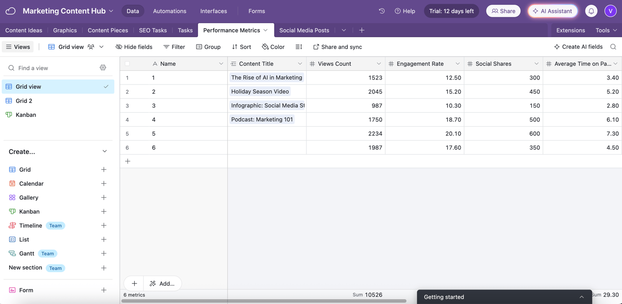Click Share and sync
Image resolution: width=622 pixels, height=304 pixels.
[337, 47]
